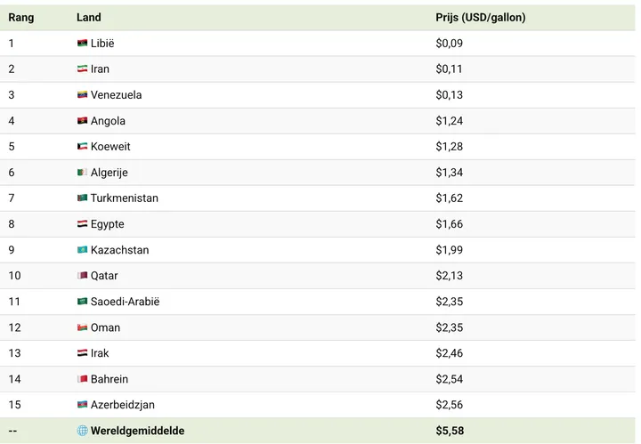Select the Turkmenistan country name
The width and height of the screenshot is (641, 444).
pos(124,198)
